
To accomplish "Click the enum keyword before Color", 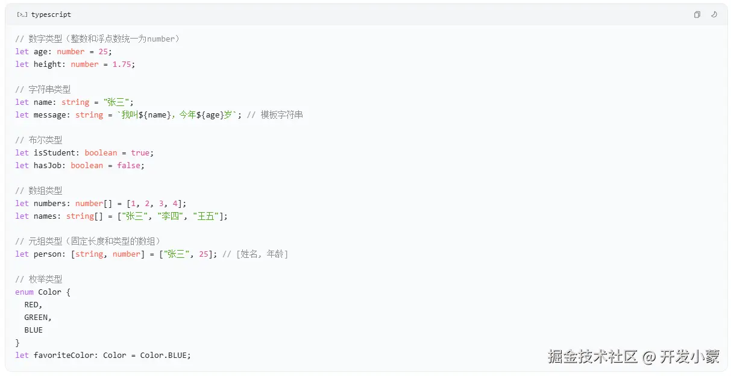I will point(24,292).
